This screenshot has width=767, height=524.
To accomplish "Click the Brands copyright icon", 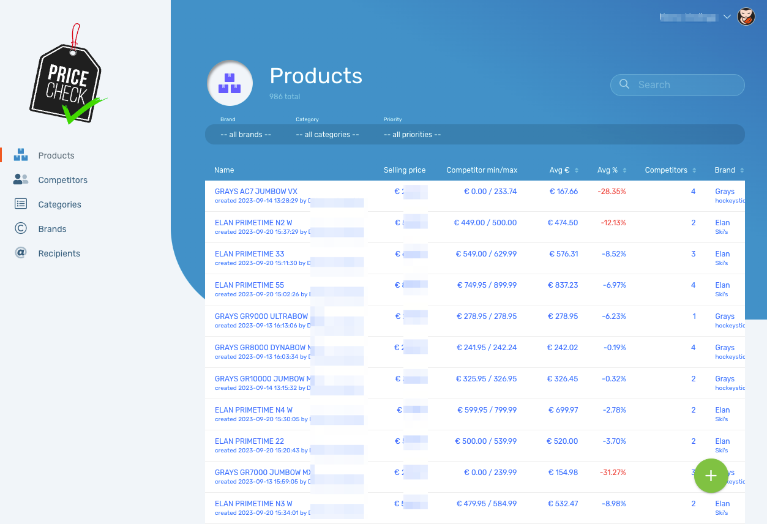I will [x=21, y=228].
